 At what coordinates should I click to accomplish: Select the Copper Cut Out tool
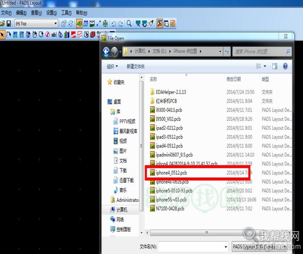tap(22, 34)
